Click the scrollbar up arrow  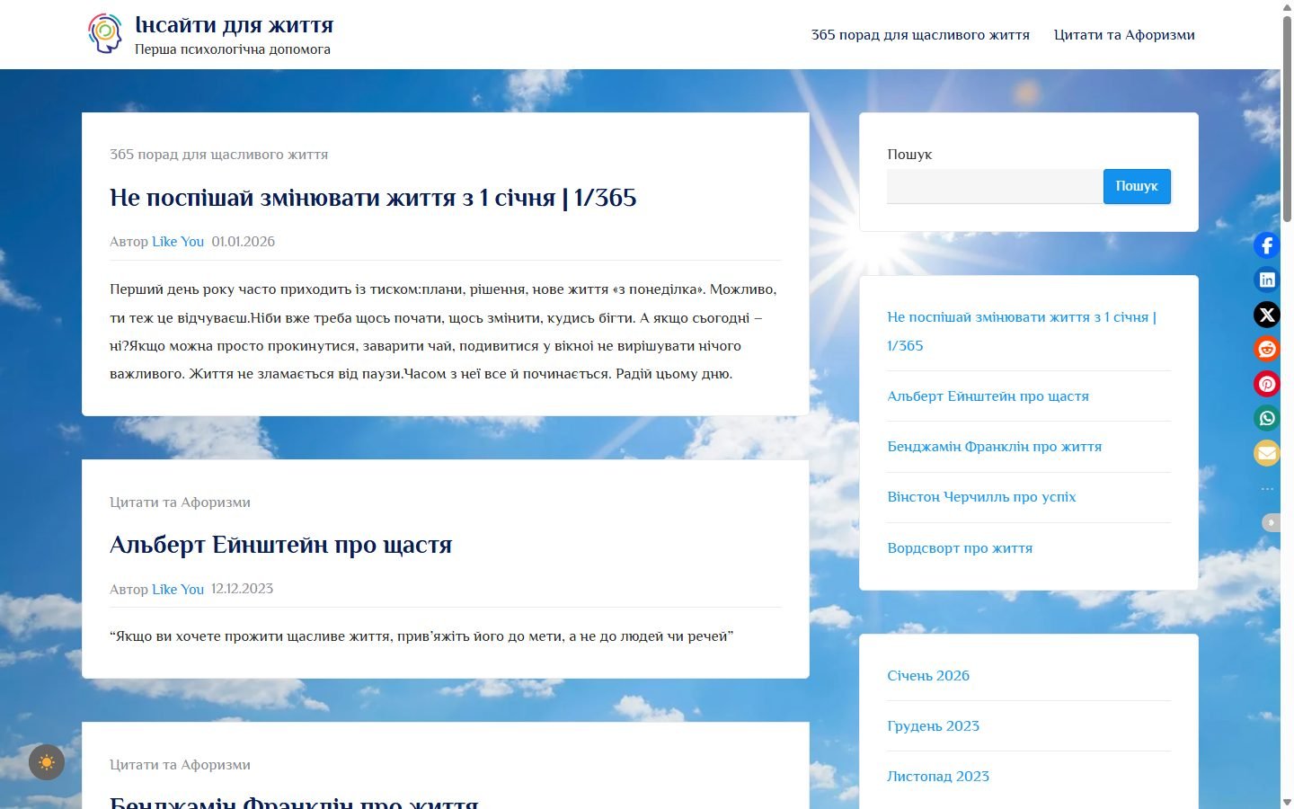pyautogui.click(x=1287, y=6)
